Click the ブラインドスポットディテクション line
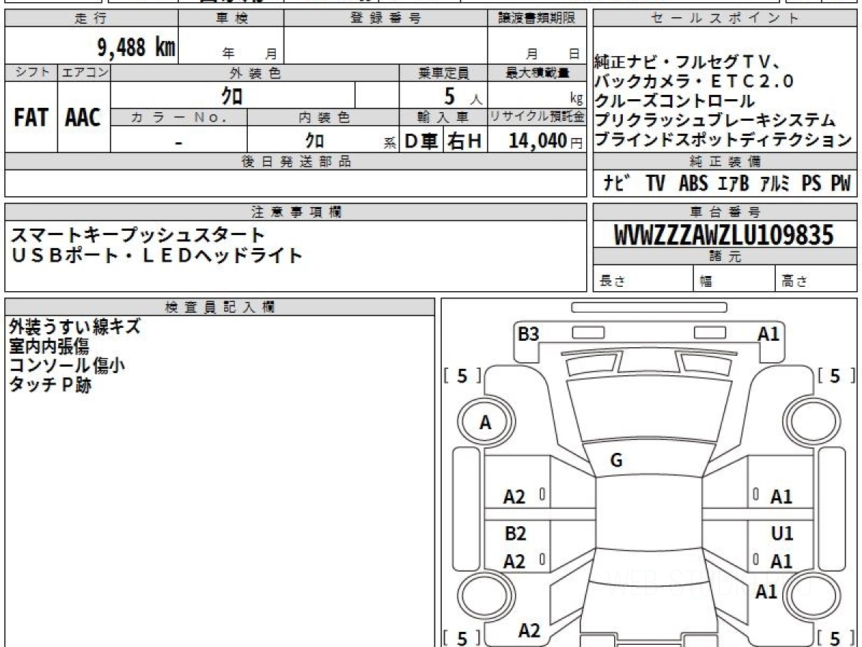 [x=723, y=140]
